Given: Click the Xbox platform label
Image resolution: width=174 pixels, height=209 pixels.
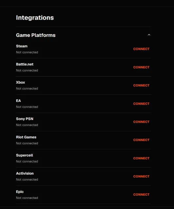Looking at the screenshot, I should coord(20,82).
